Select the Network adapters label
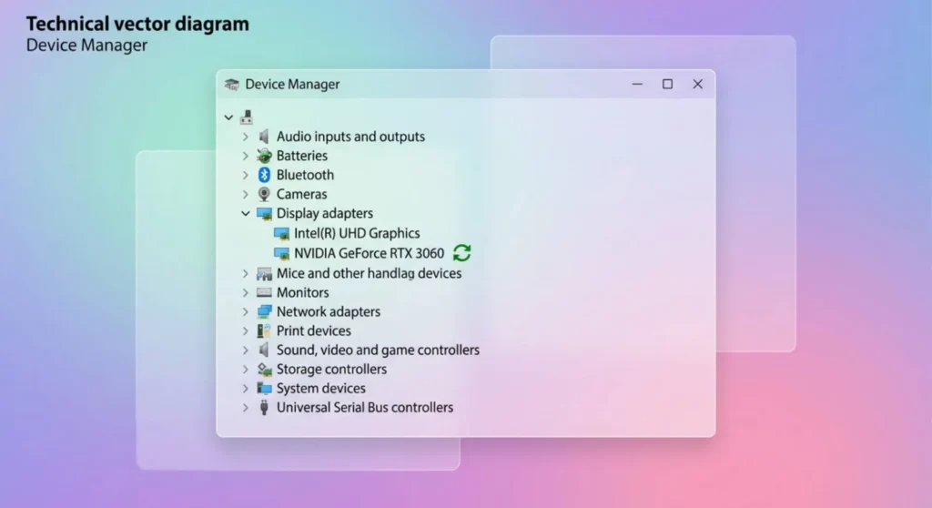The height and width of the screenshot is (508, 932). coord(328,311)
